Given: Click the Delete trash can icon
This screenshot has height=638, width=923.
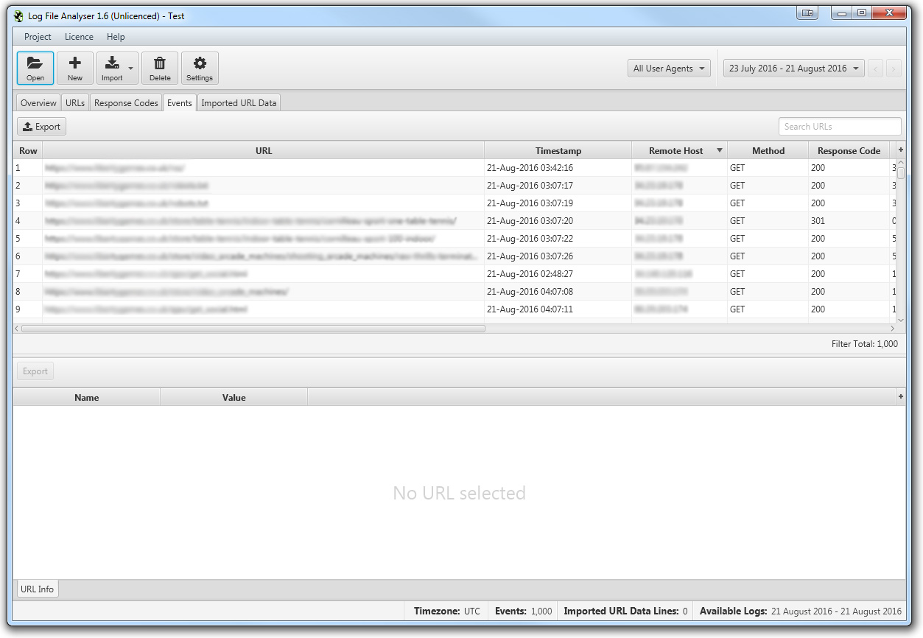Looking at the screenshot, I should click(x=160, y=63).
